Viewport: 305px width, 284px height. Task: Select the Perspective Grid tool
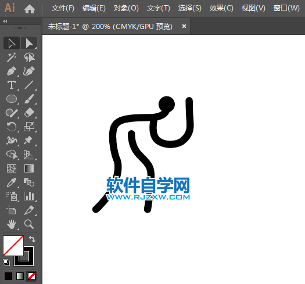29,154
